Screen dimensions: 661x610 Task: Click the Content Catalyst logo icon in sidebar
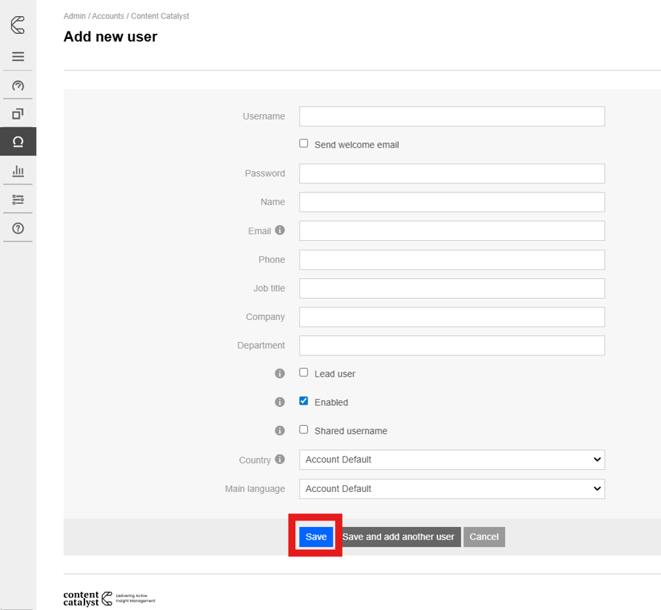point(18,25)
